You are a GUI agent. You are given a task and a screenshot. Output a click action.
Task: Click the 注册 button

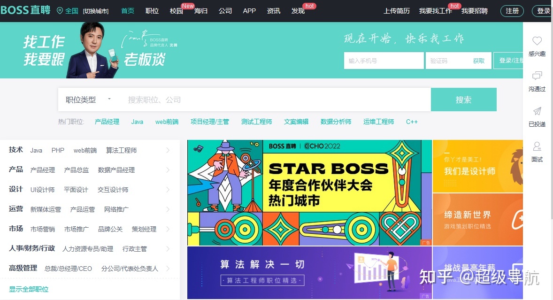click(x=512, y=11)
